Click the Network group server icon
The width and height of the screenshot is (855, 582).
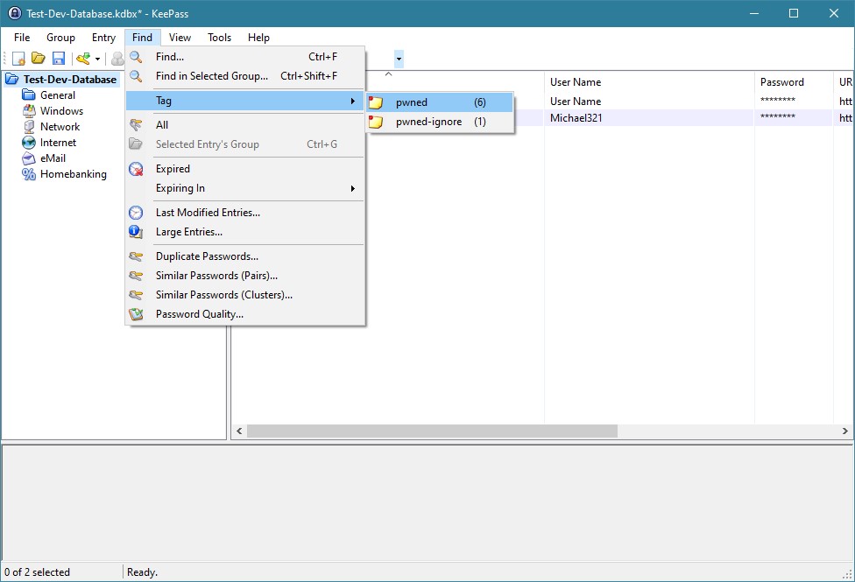(29, 126)
